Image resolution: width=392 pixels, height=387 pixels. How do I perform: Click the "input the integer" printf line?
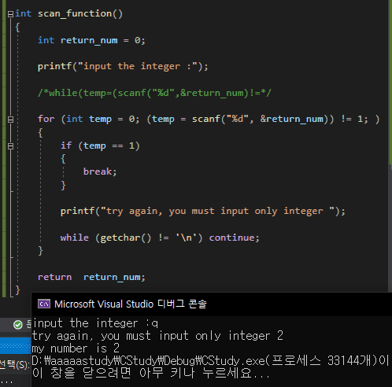[123, 67]
